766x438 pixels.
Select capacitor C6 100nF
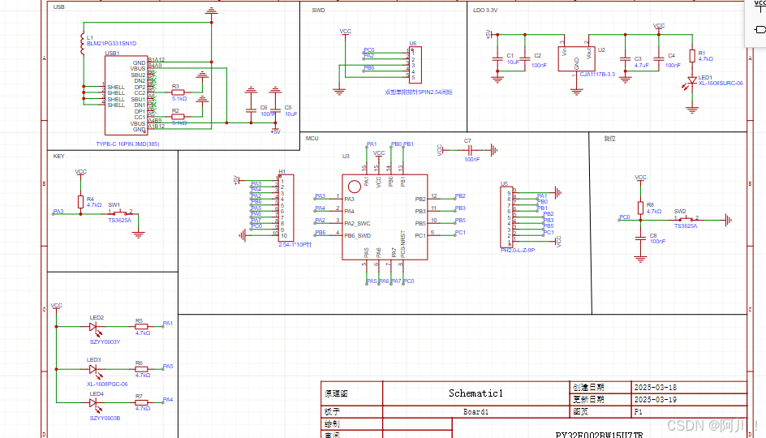251,110
